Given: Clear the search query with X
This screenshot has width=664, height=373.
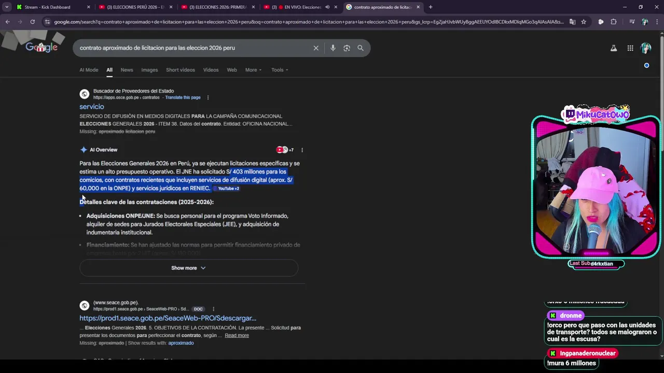Looking at the screenshot, I should click(316, 48).
